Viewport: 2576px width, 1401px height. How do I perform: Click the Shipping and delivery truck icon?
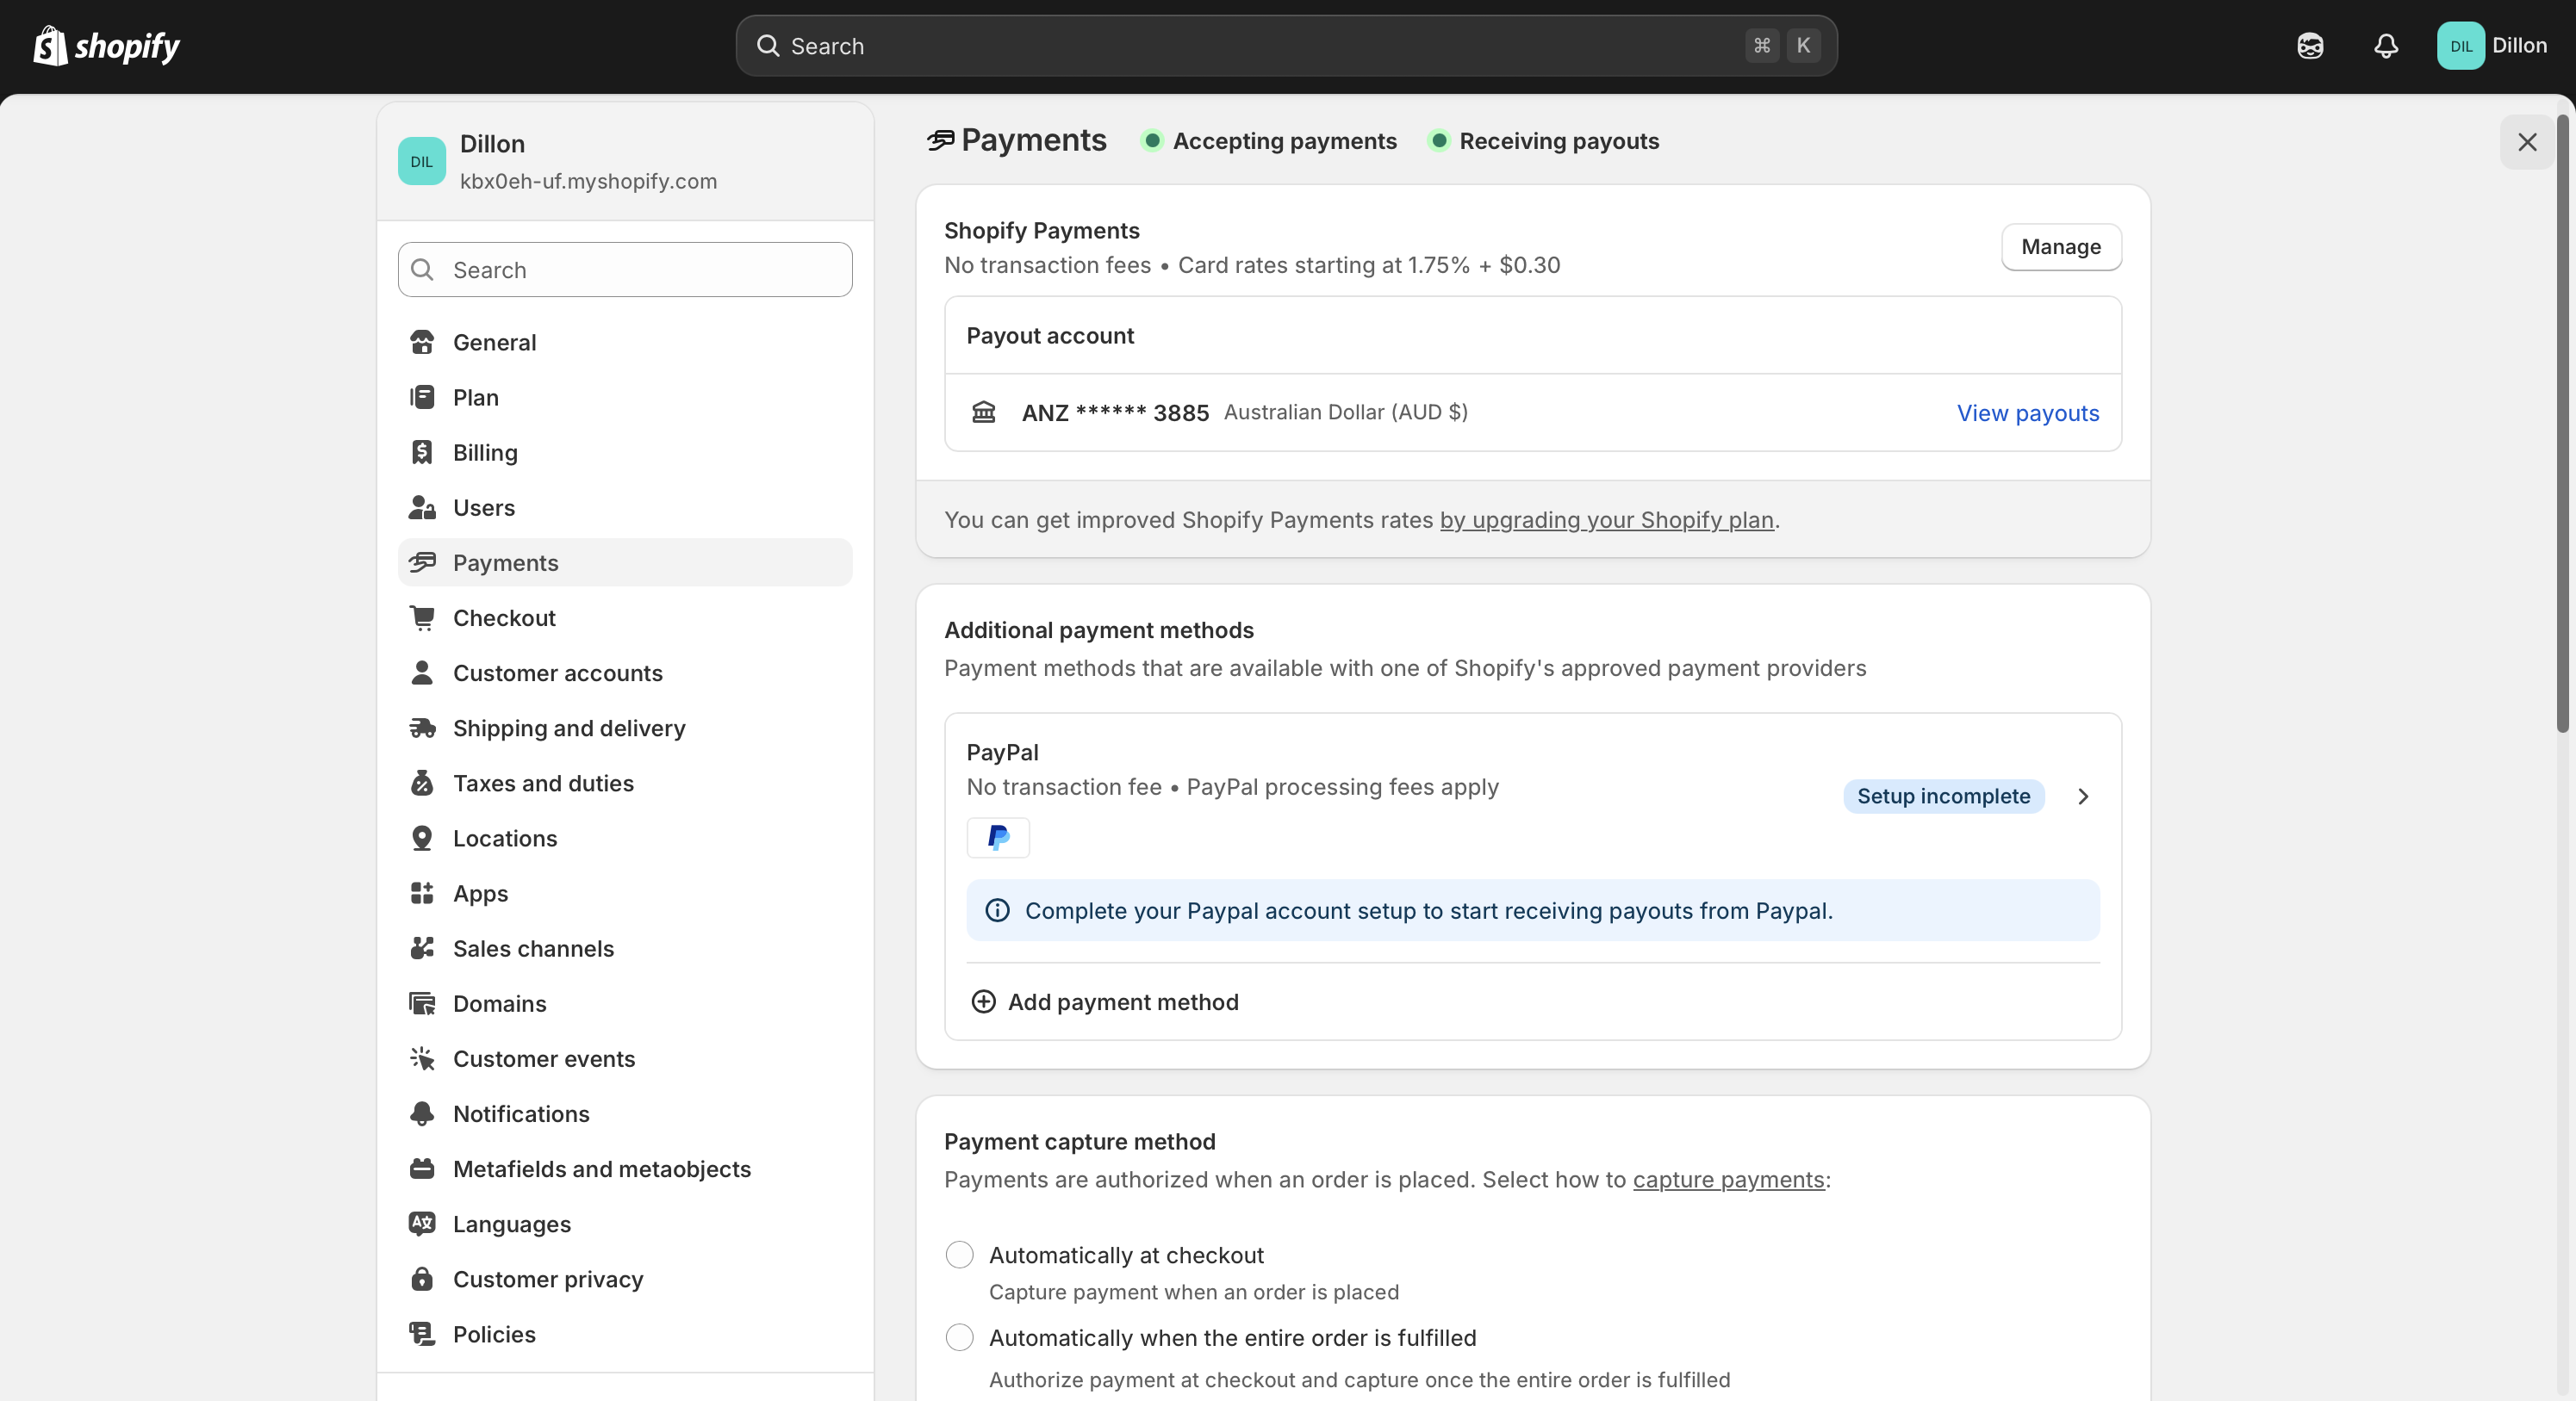422,728
